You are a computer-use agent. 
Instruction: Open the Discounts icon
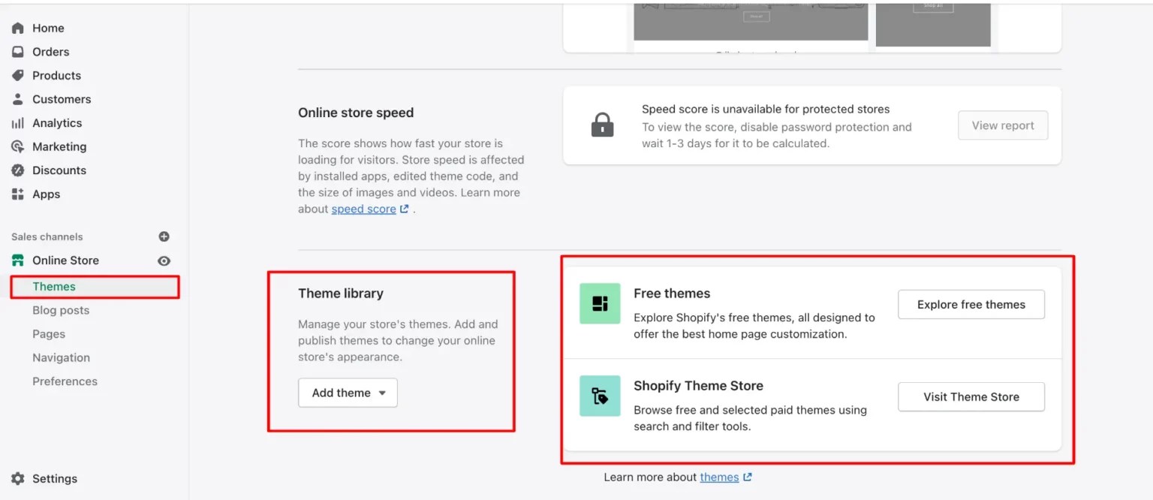tap(17, 170)
